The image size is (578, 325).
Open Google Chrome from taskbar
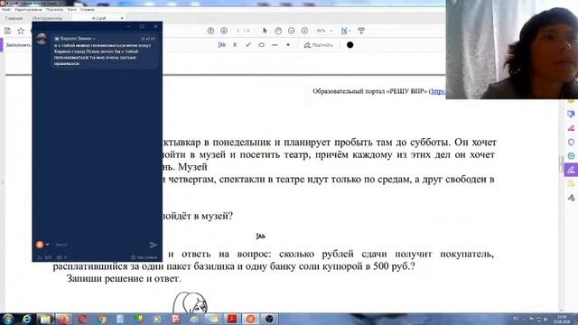(x=102, y=319)
